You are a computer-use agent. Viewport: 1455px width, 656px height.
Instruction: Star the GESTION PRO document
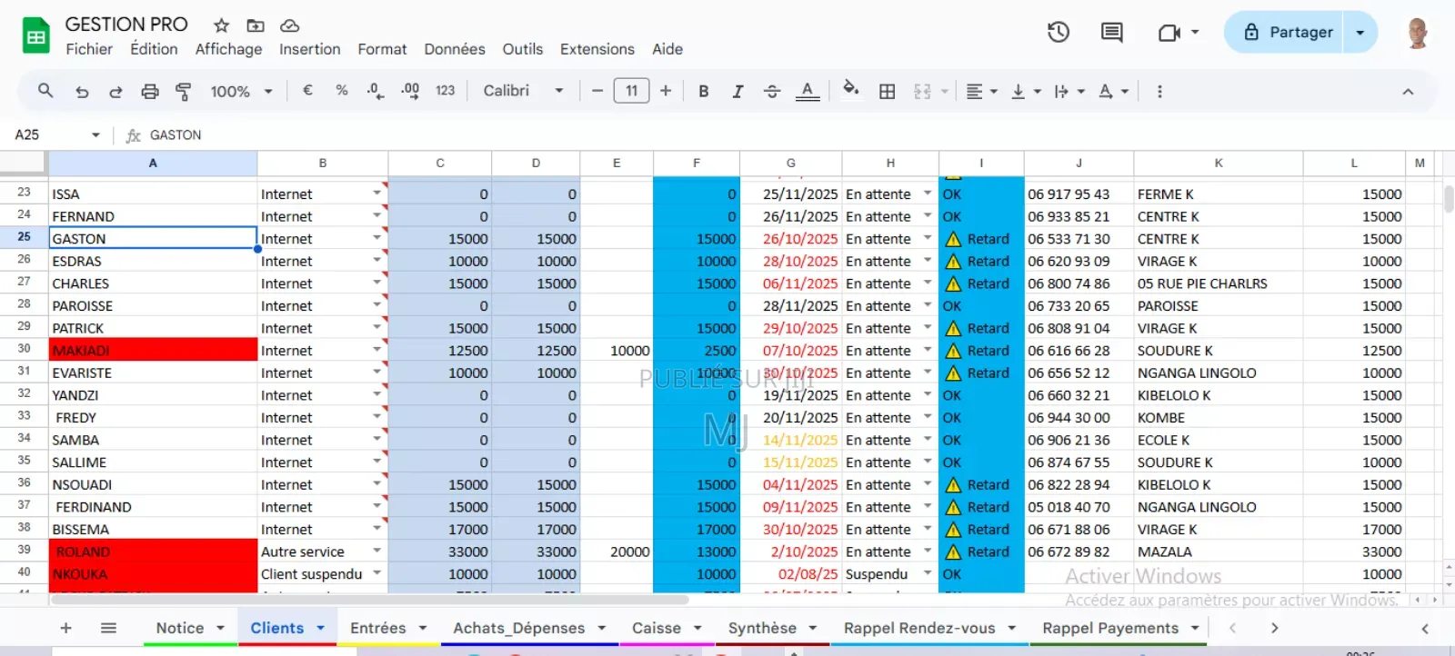[221, 25]
